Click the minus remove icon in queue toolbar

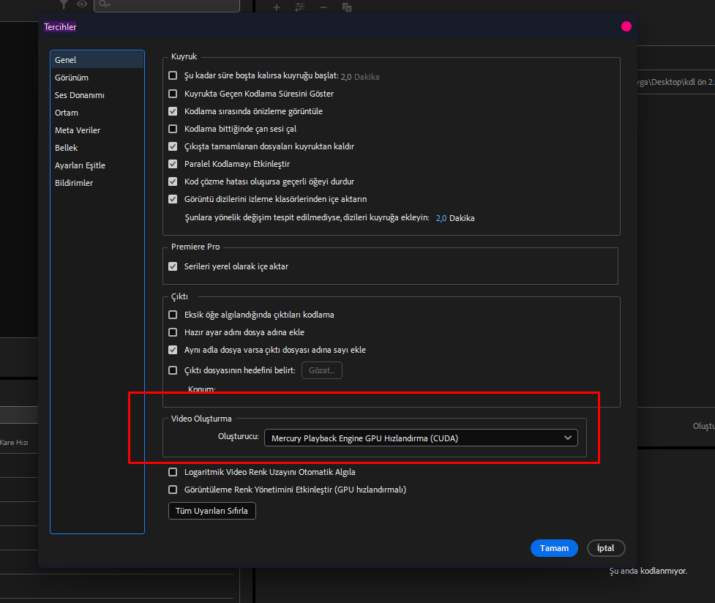pyautogui.click(x=323, y=7)
